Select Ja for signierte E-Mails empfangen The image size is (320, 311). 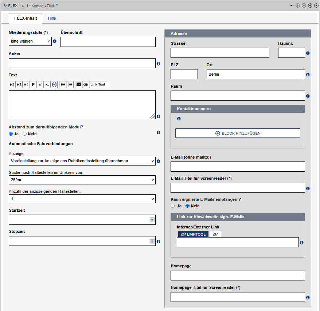point(173,206)
